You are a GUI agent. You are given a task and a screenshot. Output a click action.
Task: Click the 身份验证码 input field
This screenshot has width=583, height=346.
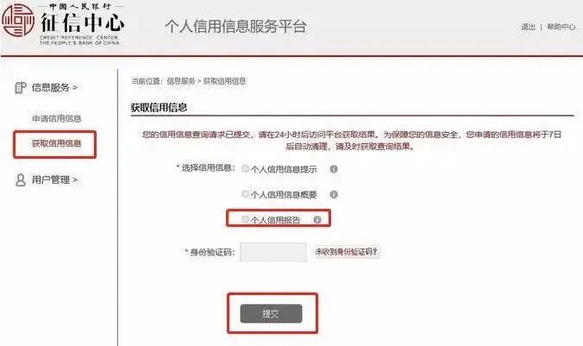click(x=273, y=252)
